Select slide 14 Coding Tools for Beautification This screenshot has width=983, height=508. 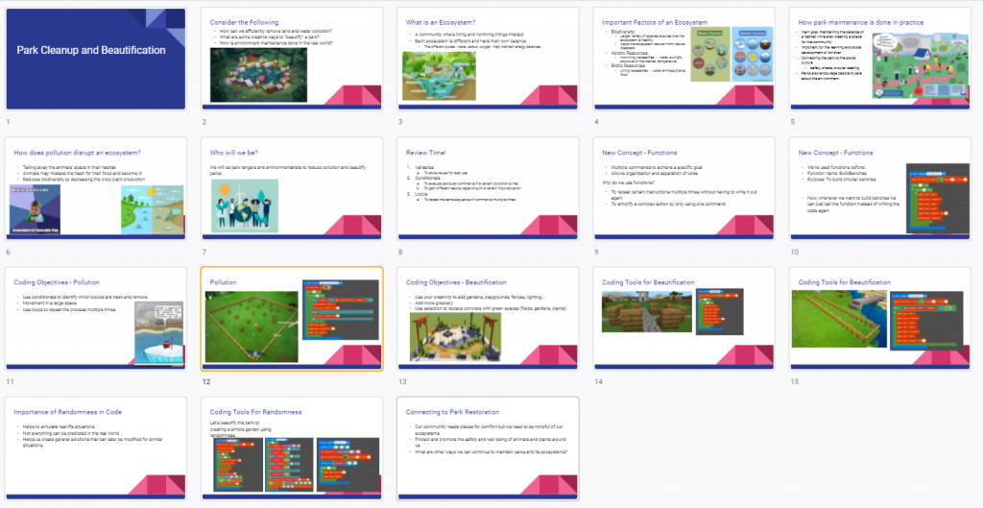click(683, 319)
